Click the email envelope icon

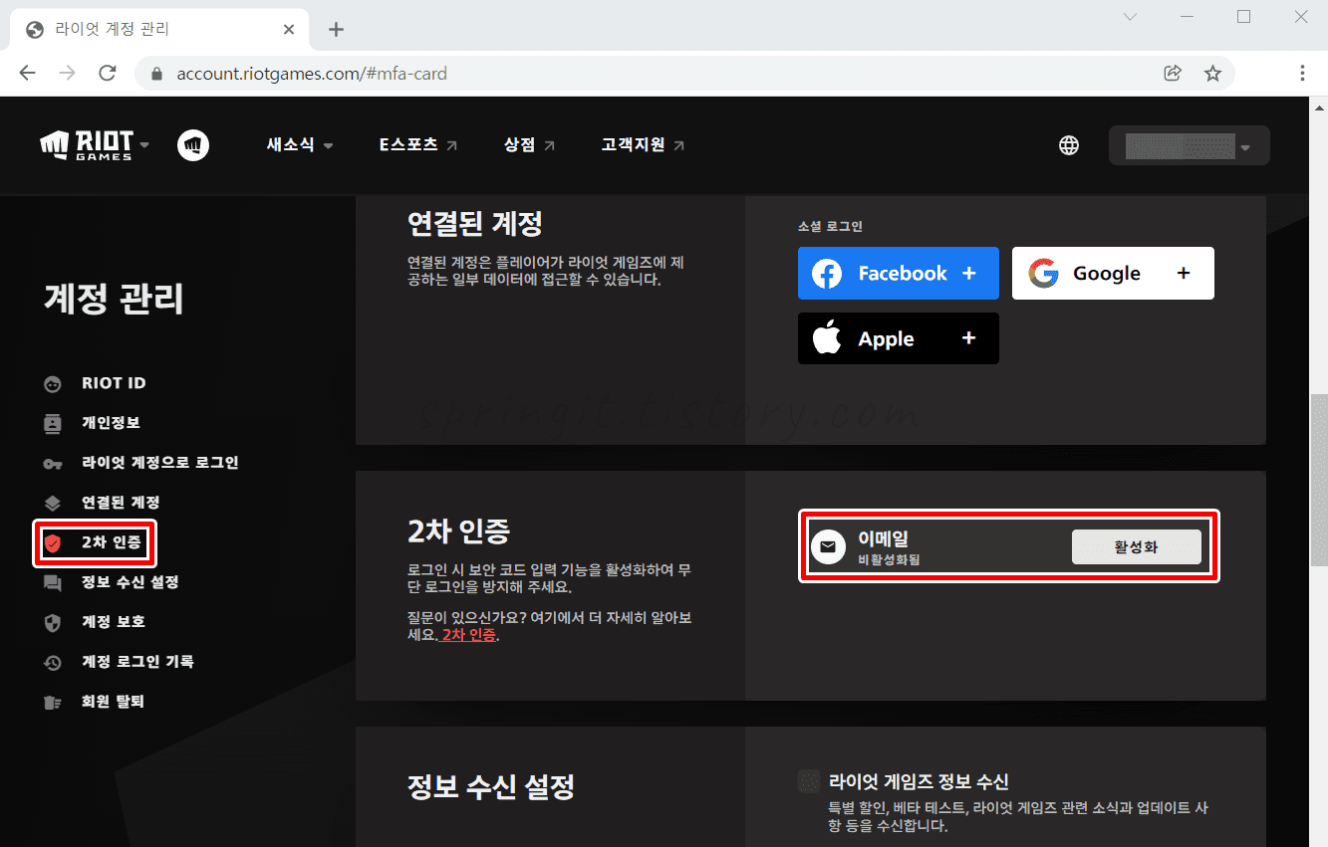tap(828, 546)
